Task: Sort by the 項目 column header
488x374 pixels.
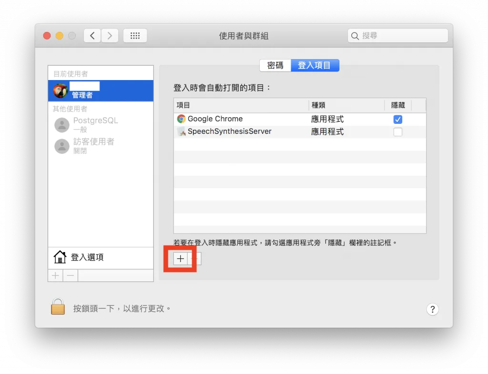Action: (241, 105)
